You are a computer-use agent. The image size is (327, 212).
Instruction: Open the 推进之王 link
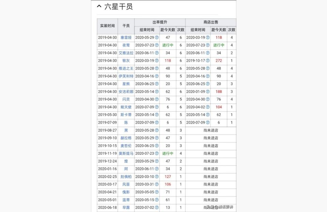tap(126, 68)
